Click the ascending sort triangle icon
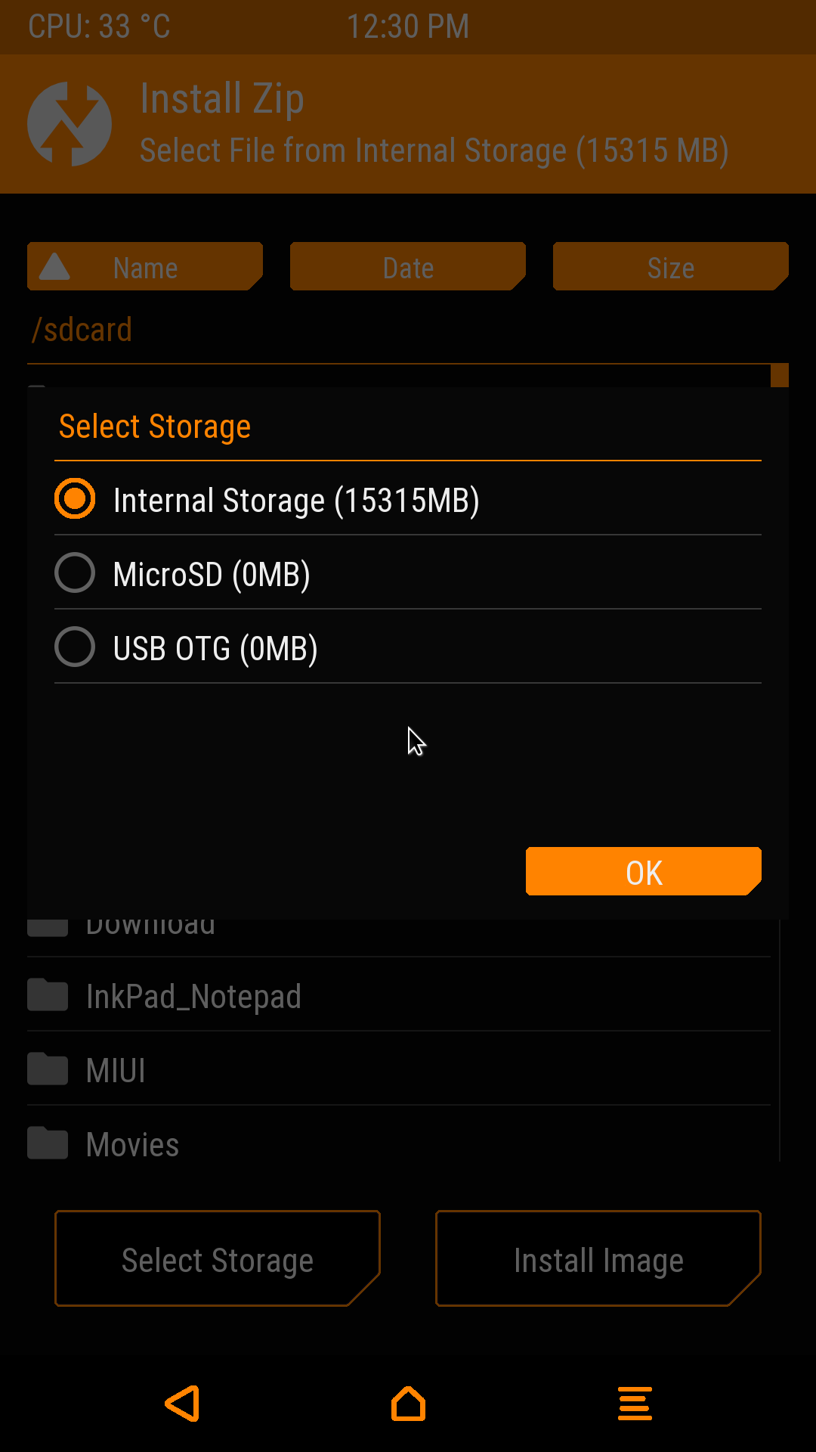Viewport: 816px width, 1452px height. tap(54, 267)
